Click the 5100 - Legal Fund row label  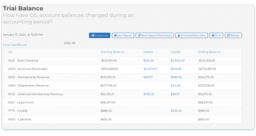pyautogui.click(x=21, y=102)
